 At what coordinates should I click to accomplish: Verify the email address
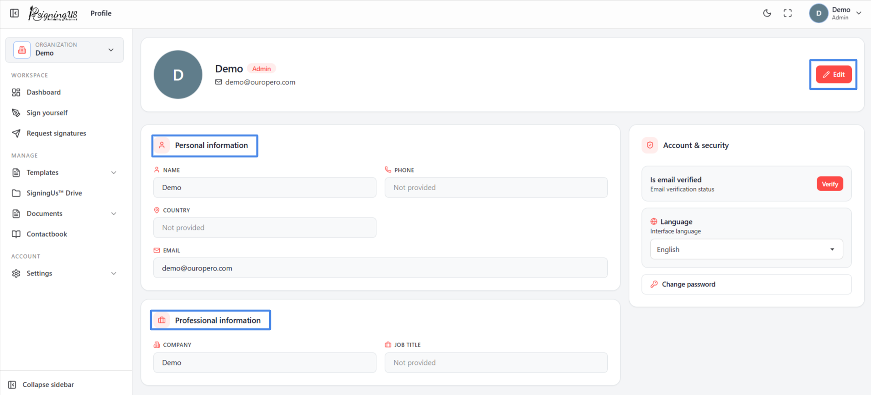pos(830,184)
